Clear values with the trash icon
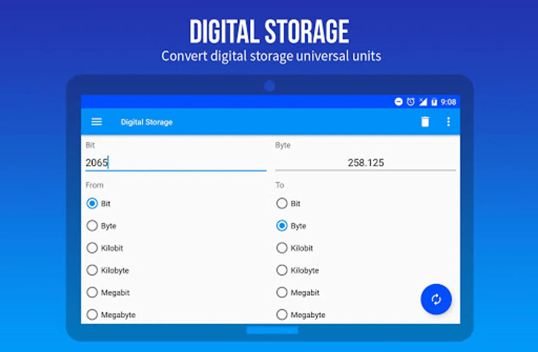Image resolution: width=538 pixels, height=352 pixels. coord(425,122)
